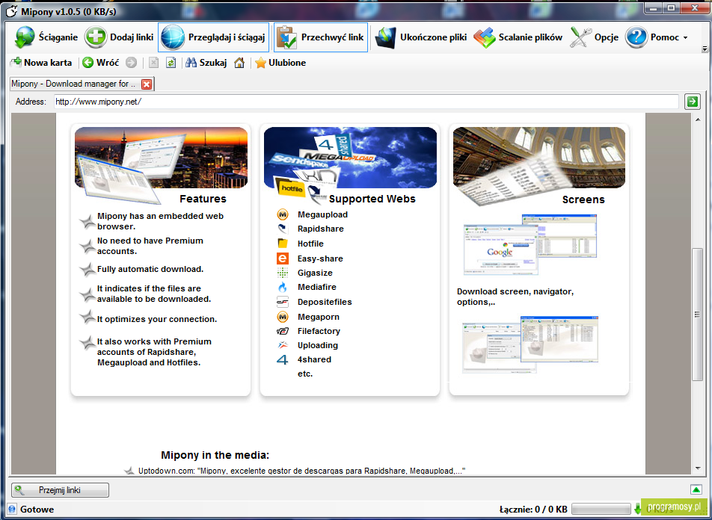Image resolution: width=712 pixels, height=520 pixels.
Task: Click the Uploading icon
Action: point(283,345)
